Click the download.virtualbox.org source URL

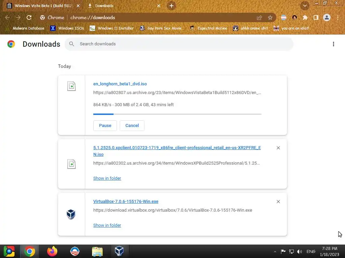pos(173,210)
